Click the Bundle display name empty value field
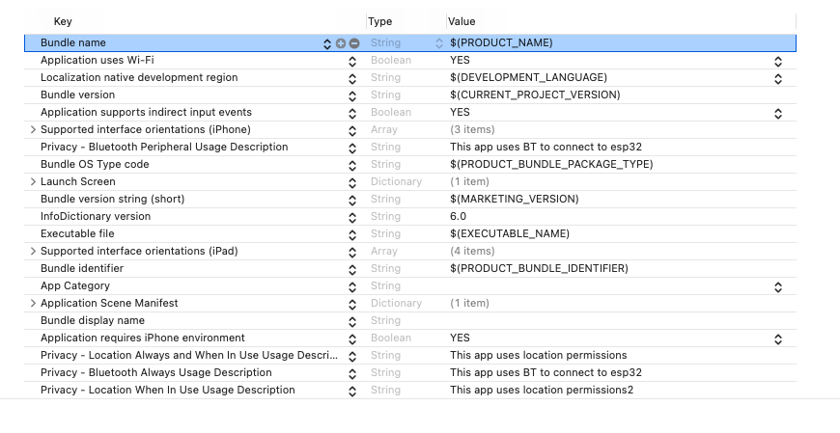The width and height of the screenshot is (840, 433). (579, 320)
